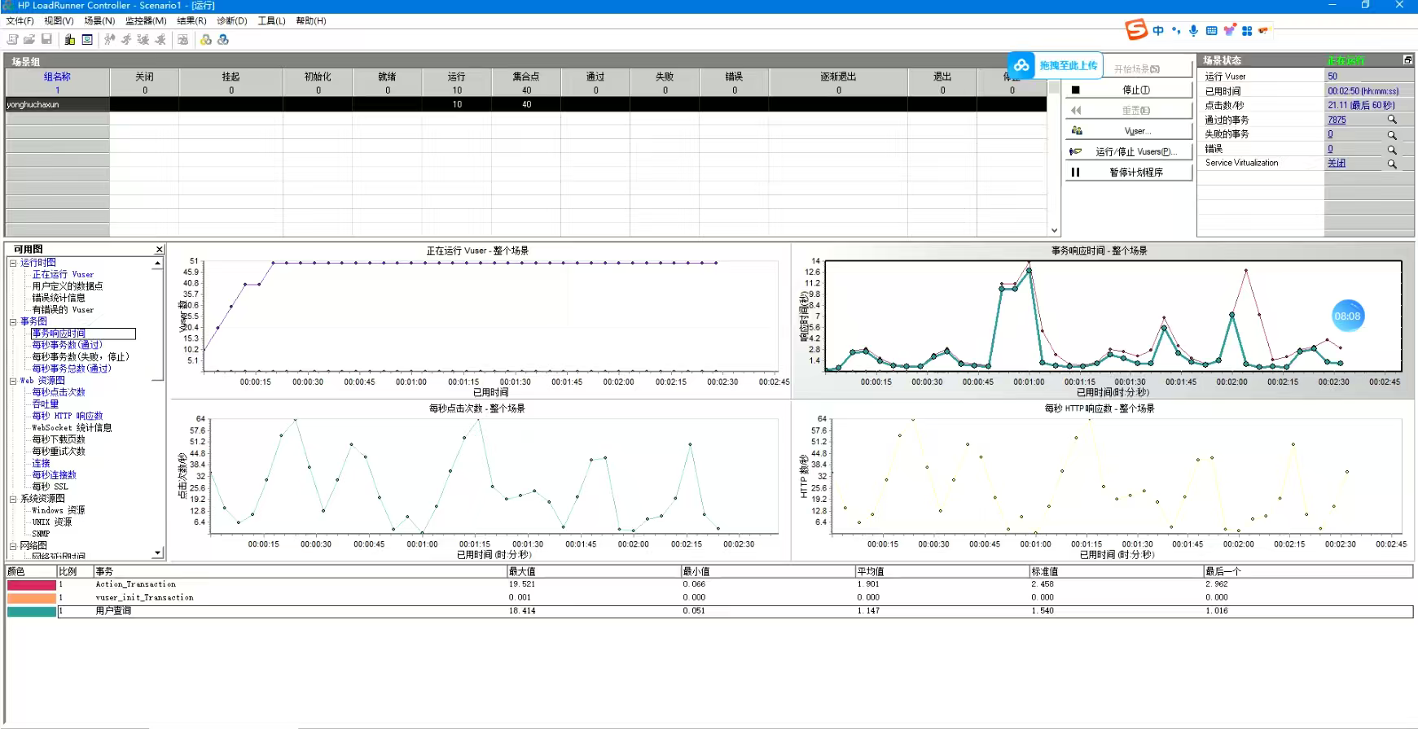Click the Sogou microphone voice input icon
The image size is (1418, 729).
[1193, 31]
